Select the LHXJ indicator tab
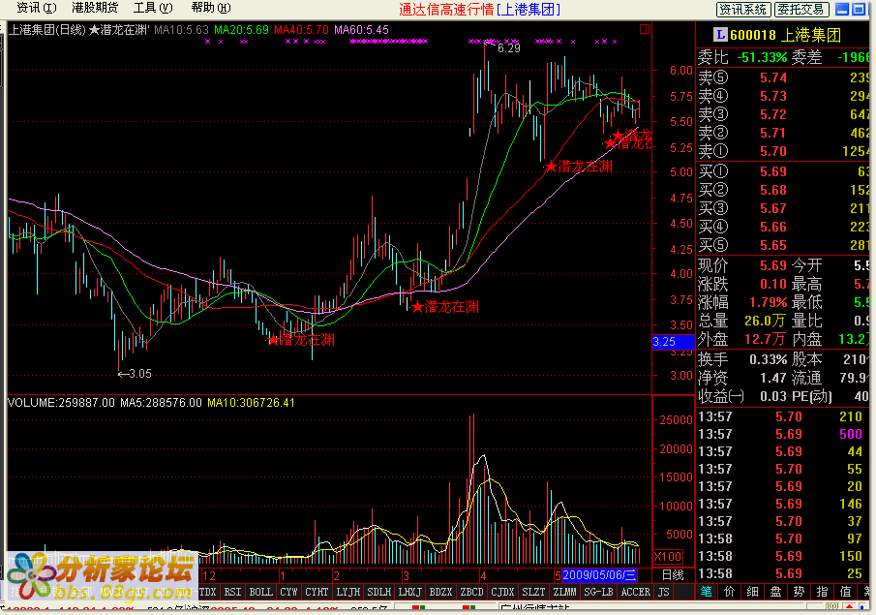 [410, 592]
